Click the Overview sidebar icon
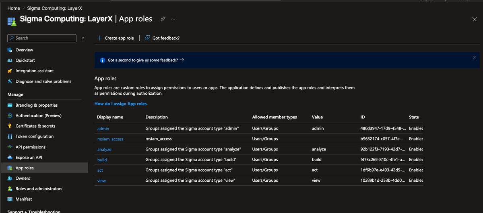Screen dimensions: 483x213 click(10, 50)
